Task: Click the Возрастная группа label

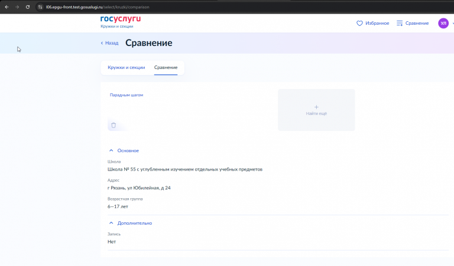Action: [125, 199]
